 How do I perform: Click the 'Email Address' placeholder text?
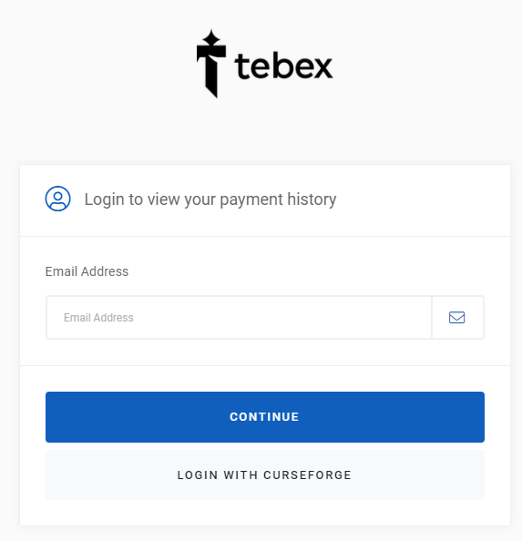tap(98, 318)
